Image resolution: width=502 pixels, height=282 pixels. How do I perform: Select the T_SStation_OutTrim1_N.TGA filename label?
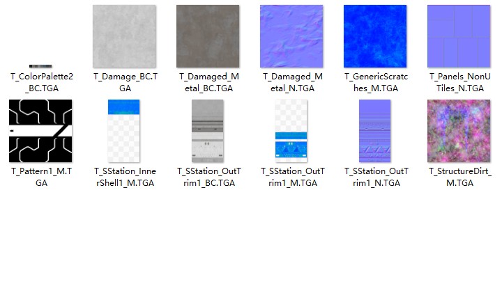[x=375, y=177]
